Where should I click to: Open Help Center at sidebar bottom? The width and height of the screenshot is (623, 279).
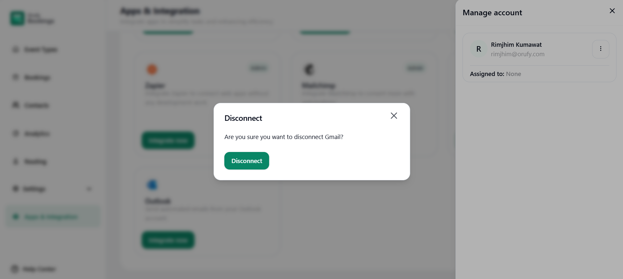coord(39,269)
